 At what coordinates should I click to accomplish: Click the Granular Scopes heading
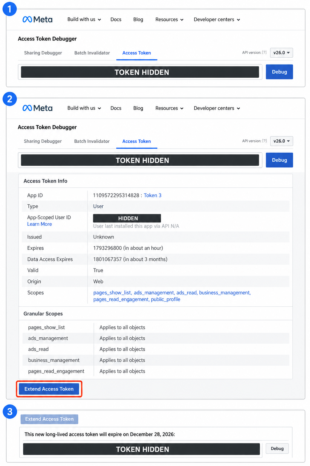pos(43,314)
